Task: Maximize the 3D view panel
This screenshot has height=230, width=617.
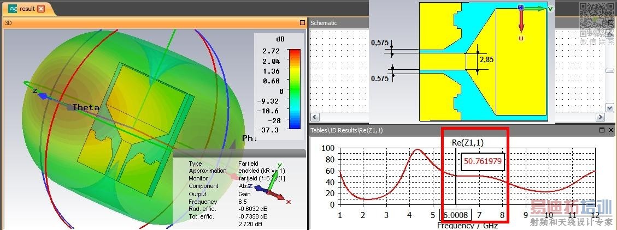Action: tap(302, 23)
